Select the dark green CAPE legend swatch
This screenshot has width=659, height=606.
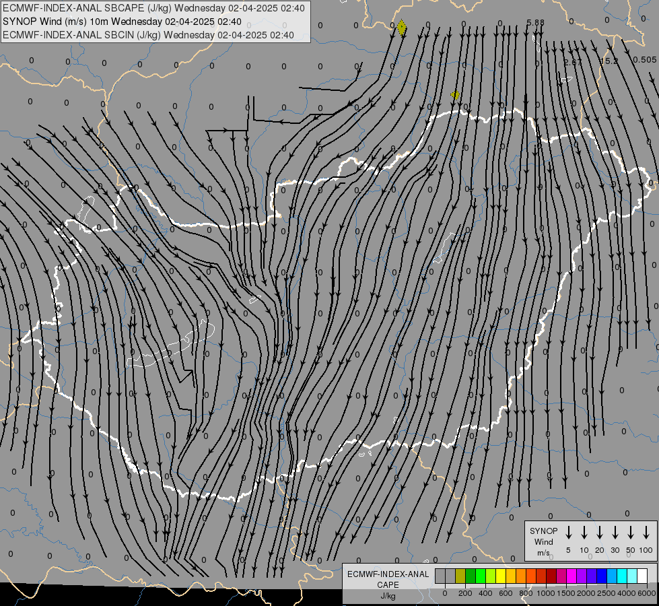[471, 576]
